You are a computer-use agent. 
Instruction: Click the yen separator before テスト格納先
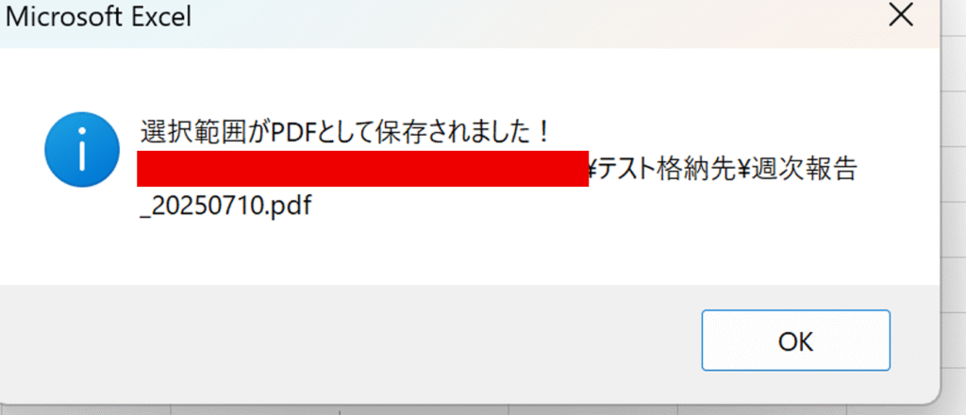coord(594,170)
